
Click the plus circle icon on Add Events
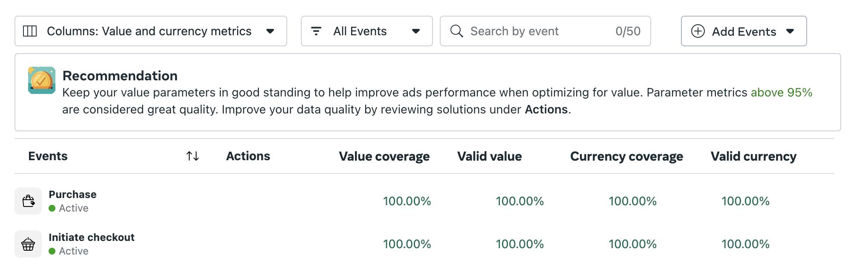tap(698, 31)
